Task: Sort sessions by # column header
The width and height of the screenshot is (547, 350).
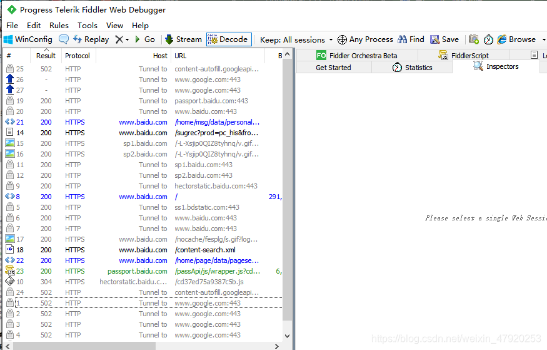Action: [x=16, y=56]
